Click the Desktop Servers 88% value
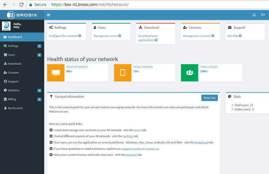269x174 pixels. point(69,71)
